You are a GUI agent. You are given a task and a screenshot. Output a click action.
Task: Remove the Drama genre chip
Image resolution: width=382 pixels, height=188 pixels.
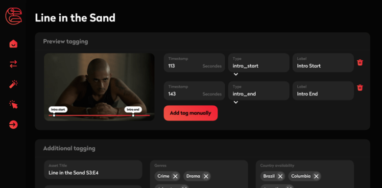(x=206, y=176)
